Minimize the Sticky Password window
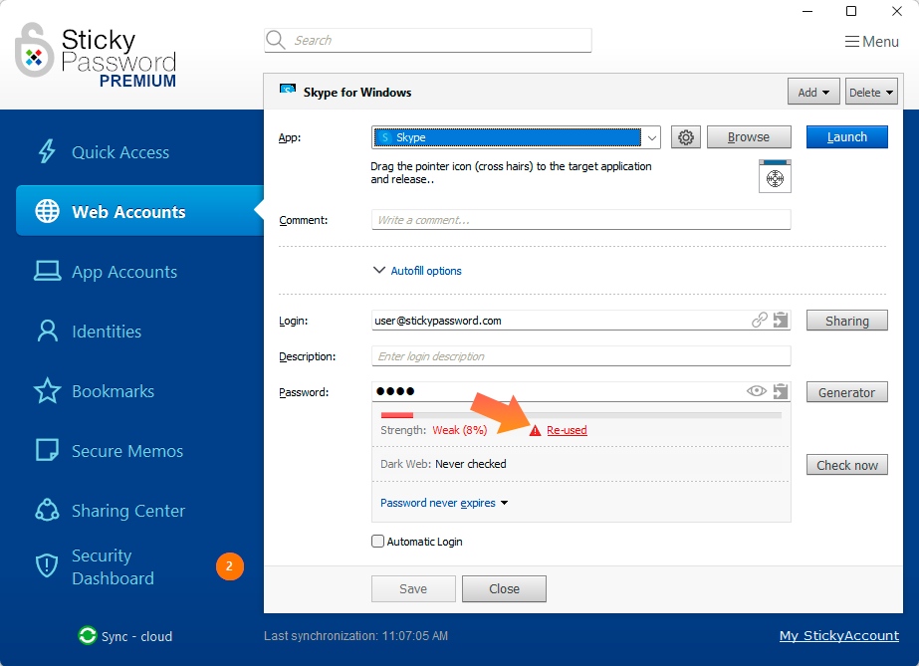 click(807, 11)
